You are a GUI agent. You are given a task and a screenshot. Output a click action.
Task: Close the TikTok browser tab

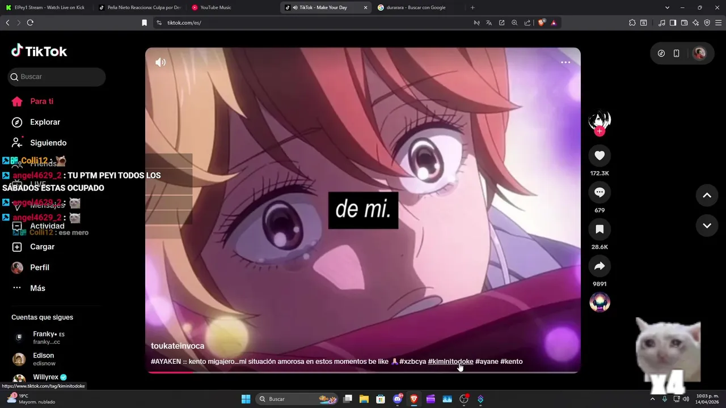click(x=365, y=7)
